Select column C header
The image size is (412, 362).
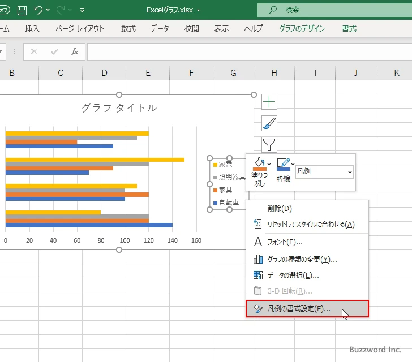(61, 73)
